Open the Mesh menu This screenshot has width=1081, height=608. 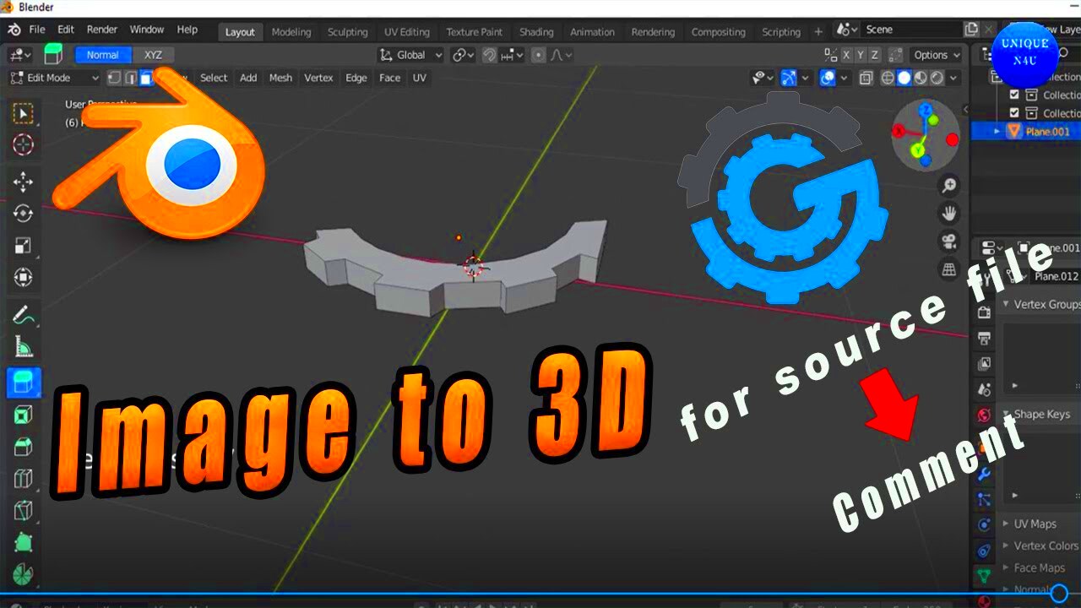coord(280,78)
